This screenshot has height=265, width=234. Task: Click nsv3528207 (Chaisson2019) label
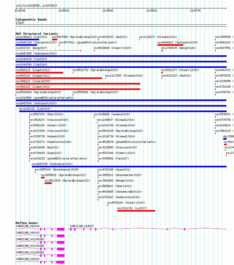(x=49, y=120)
